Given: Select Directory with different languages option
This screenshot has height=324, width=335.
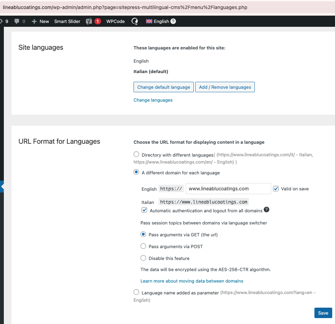Looking at the screenshot, I should (136, 154).
